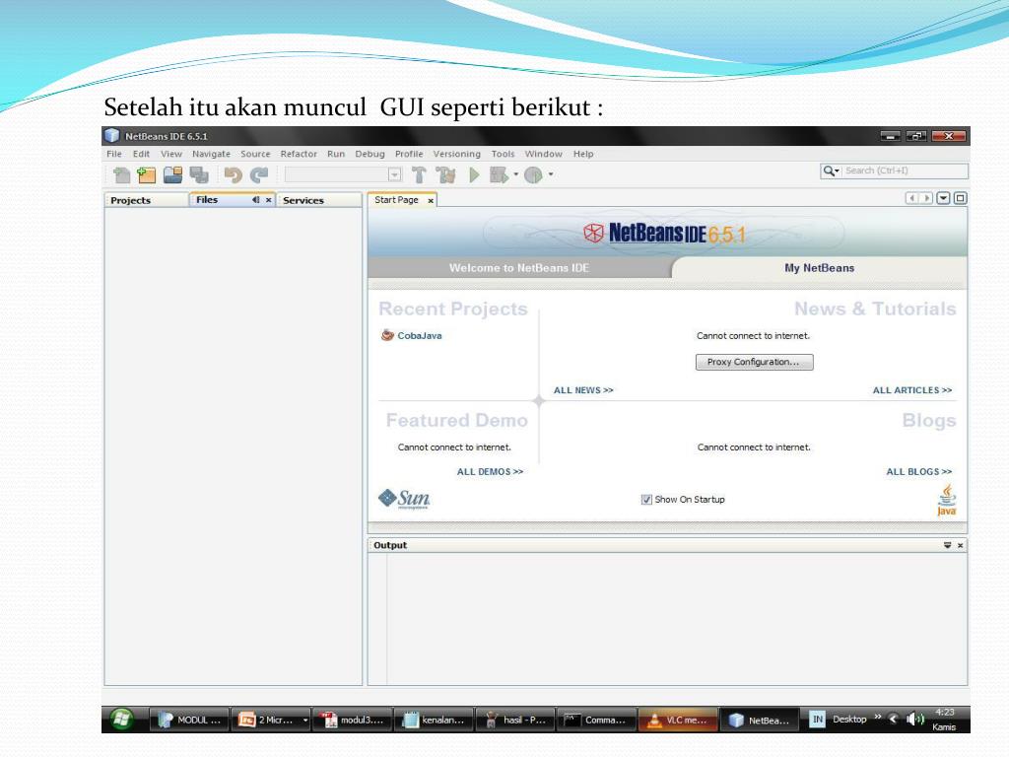Follow the ALL NEWS link
The image size is (1009, 757).
tap(583, 390)
